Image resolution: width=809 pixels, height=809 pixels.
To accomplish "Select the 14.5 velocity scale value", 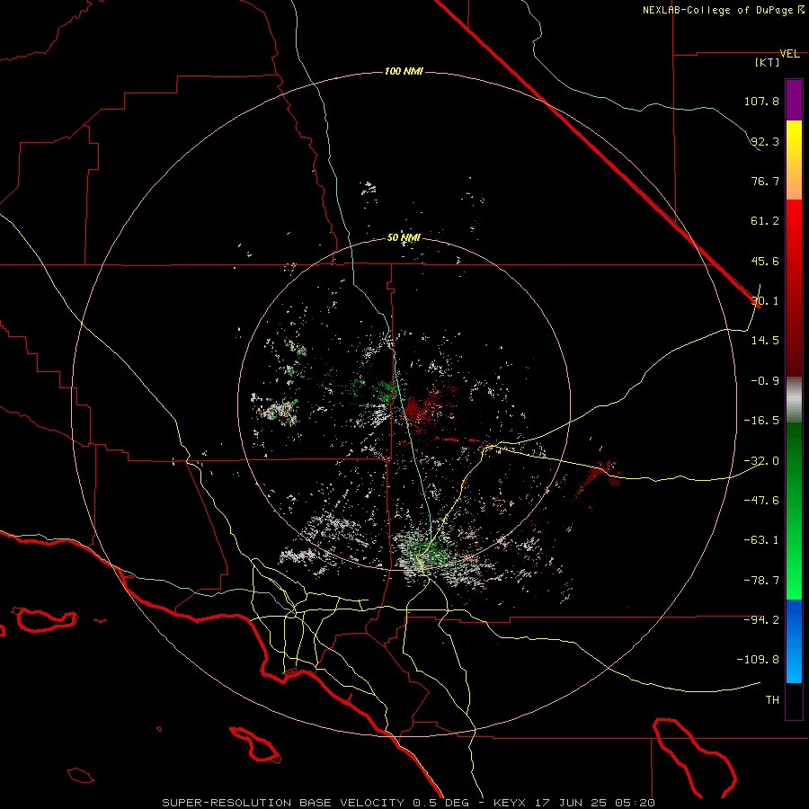I will [765, 341].
